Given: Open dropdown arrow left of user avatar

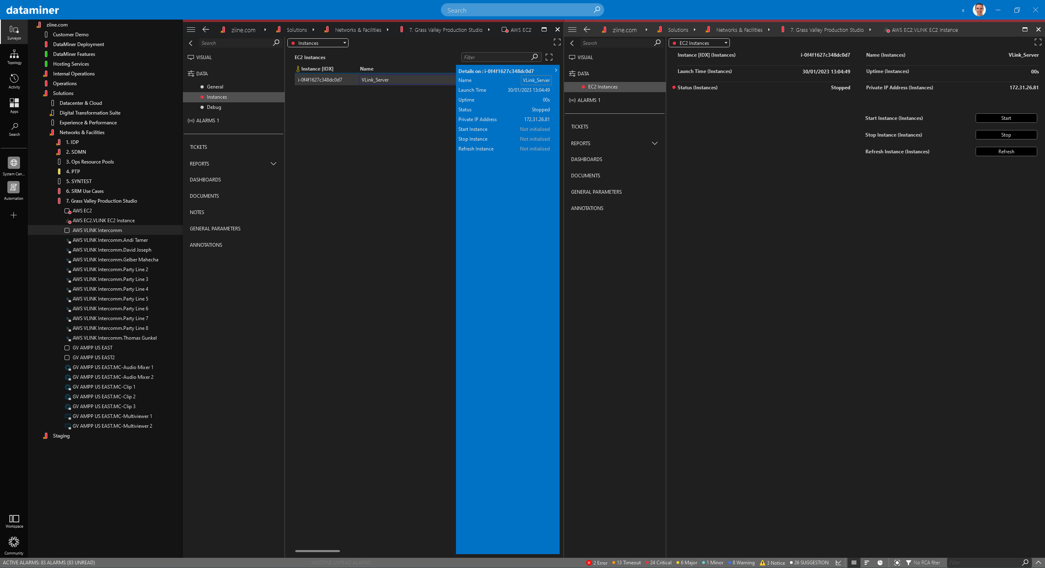Looking at the screenshot, I should (963, 10).
